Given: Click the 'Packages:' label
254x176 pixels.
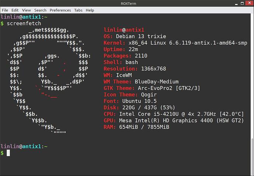Looking at the screenshot, I should point(117,56).
